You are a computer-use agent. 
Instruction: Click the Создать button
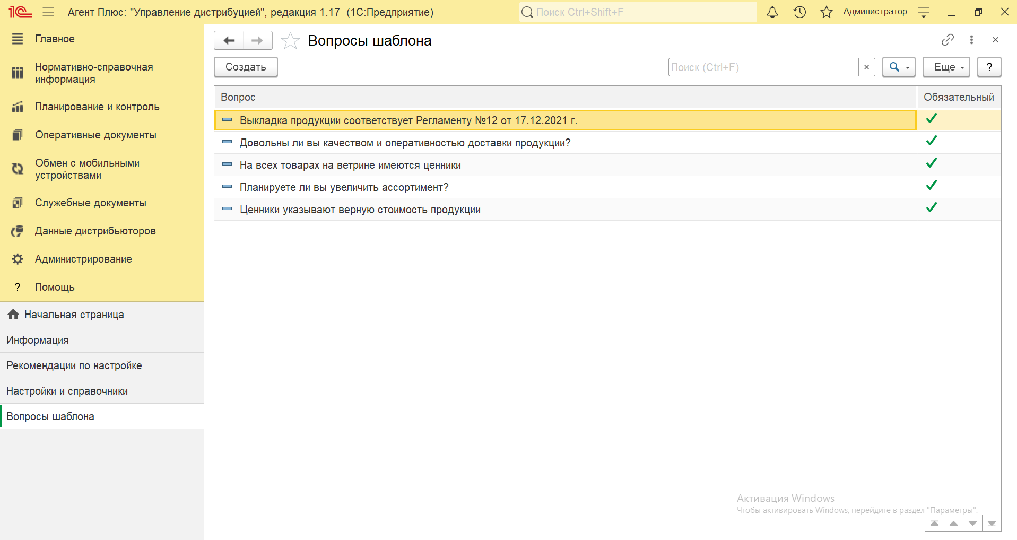(x=246, y=67)
